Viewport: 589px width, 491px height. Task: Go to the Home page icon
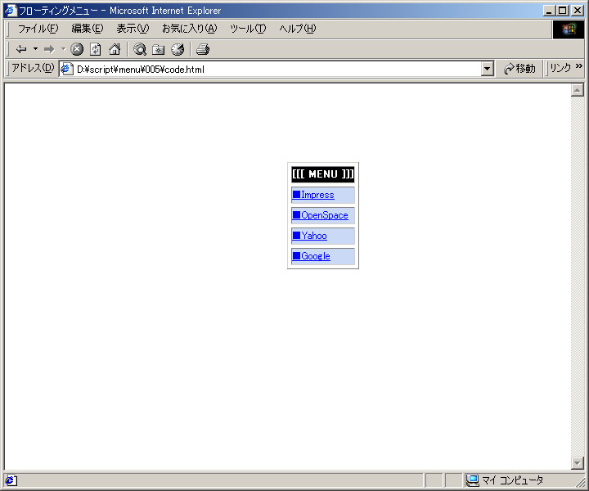(x=115, y=49)
